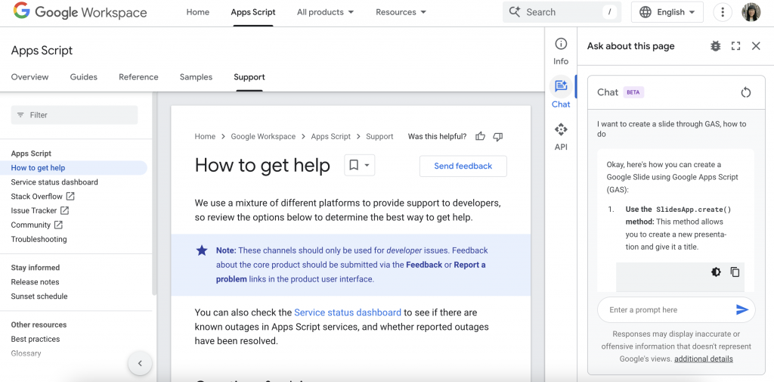Close the Ask about this page panel
This screenshot has width=774, height=382.
(x=756, y=46)
